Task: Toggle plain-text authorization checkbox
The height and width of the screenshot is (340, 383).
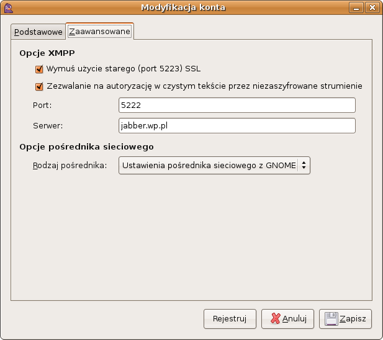Action: pos(39,86)
